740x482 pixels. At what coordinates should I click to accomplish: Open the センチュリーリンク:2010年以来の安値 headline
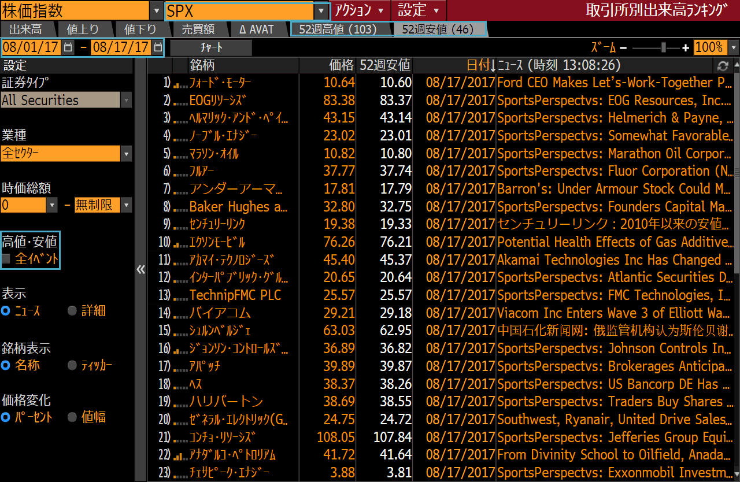point(615,224)
